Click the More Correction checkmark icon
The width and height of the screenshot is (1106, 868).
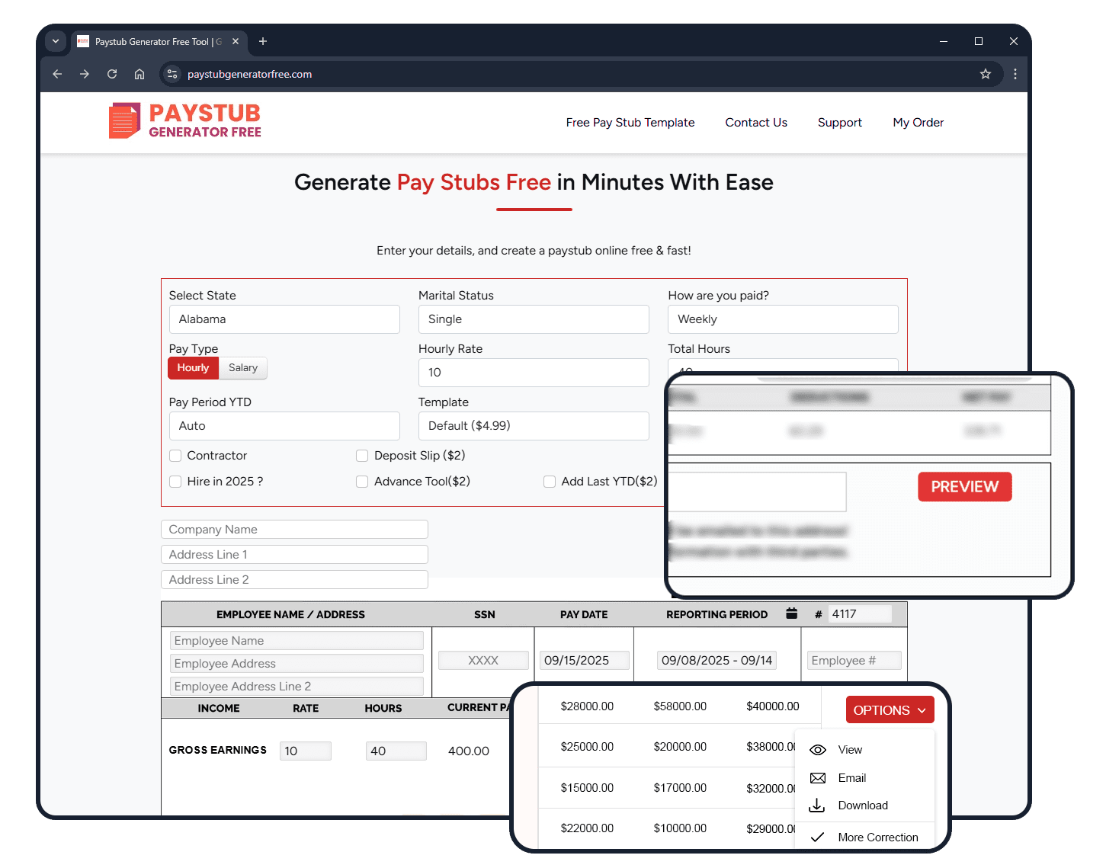click(x=817, y=838)
